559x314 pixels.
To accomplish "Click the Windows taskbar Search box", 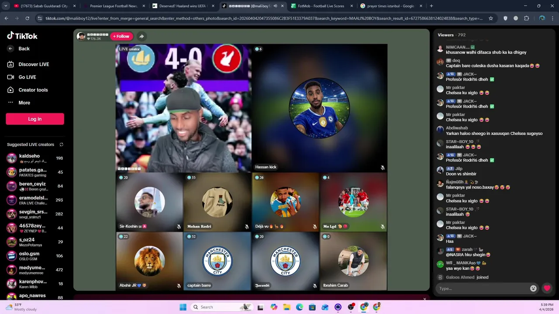I will 222,307.
